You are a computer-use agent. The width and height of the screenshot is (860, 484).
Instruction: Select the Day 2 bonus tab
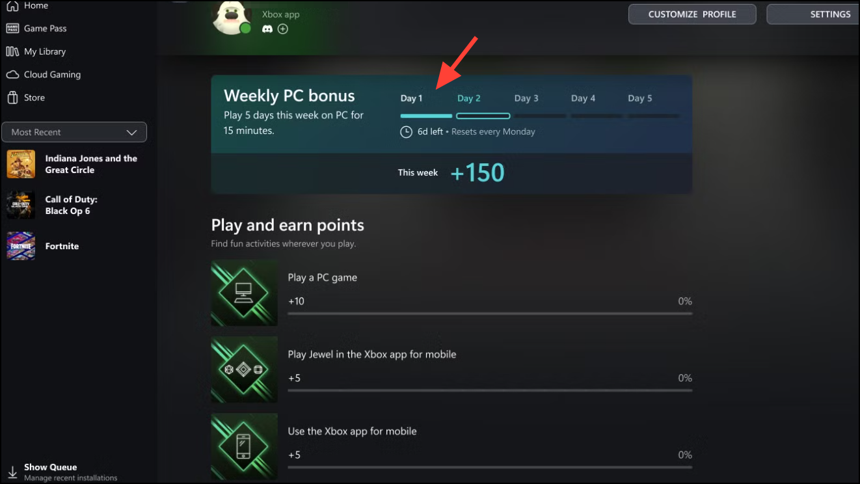pyautogui.click(x=469, y=98)
